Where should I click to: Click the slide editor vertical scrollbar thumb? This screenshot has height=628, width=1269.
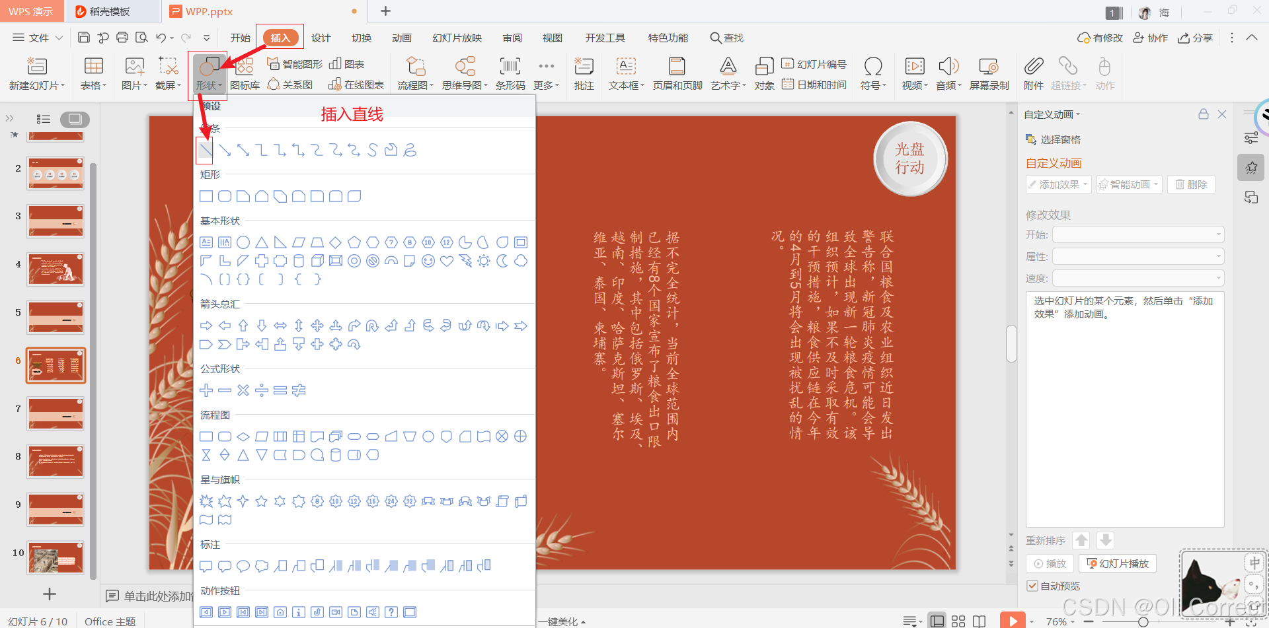click(1011, 343)
